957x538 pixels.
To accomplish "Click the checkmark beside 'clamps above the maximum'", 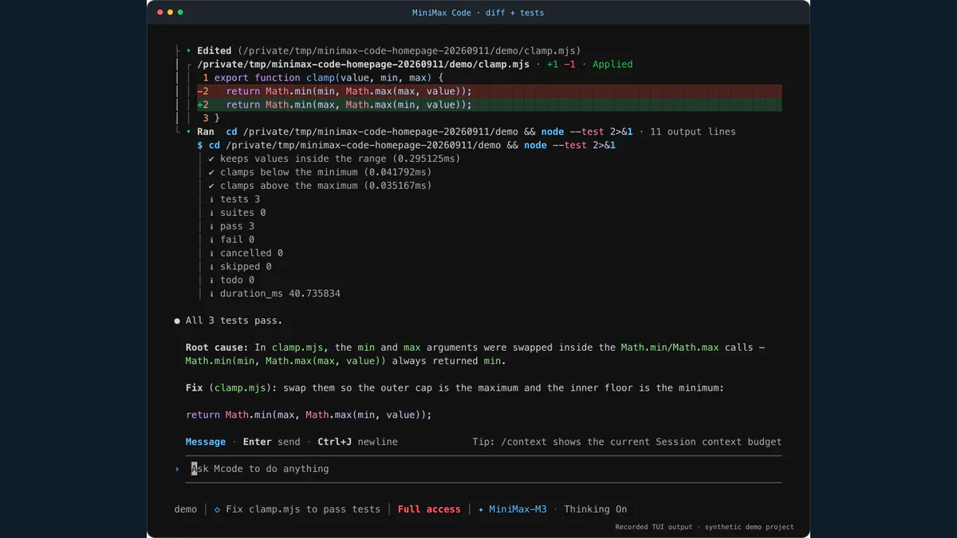I will click(211, 186).
